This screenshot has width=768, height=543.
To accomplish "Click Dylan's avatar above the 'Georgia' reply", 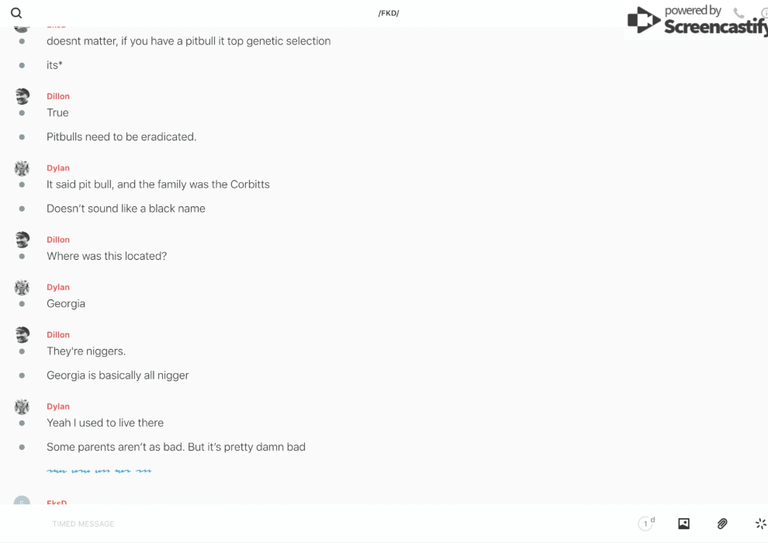I will point(22,287).
